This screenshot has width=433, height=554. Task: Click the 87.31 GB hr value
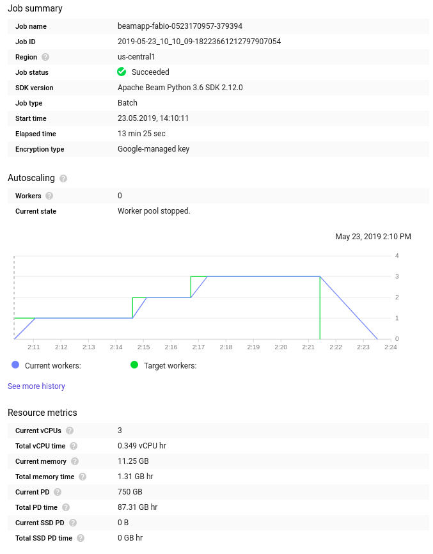coord(138,507)
